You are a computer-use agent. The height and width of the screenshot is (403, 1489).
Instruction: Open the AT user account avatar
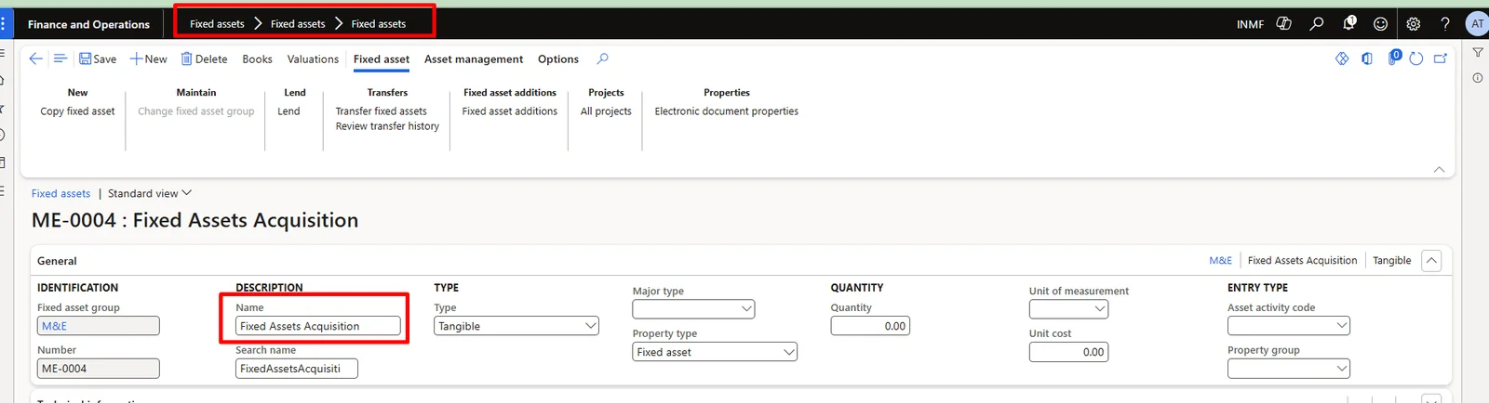[1477, 24]
